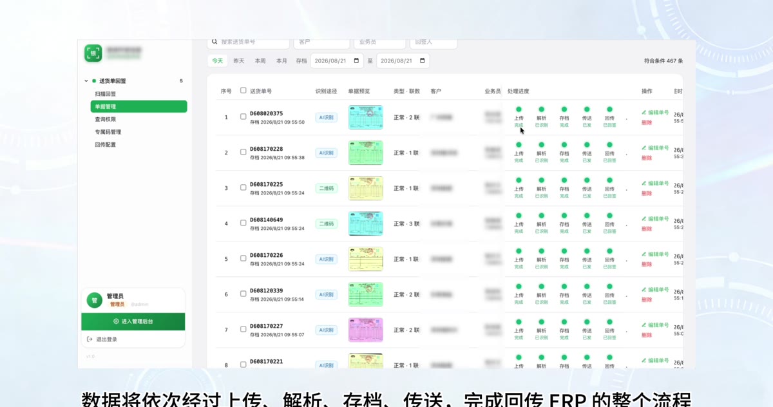Click 删除 for order D608170225
Image resolution: width=773 pixels, height=407 pixels.
pyautogui.click(x=647, y=193)
